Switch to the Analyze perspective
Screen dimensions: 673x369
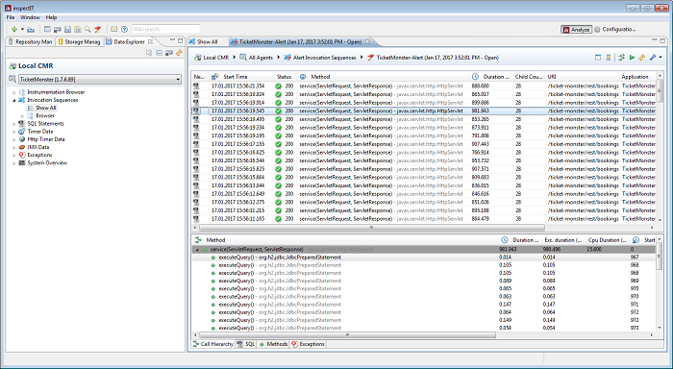click(576, 30)
